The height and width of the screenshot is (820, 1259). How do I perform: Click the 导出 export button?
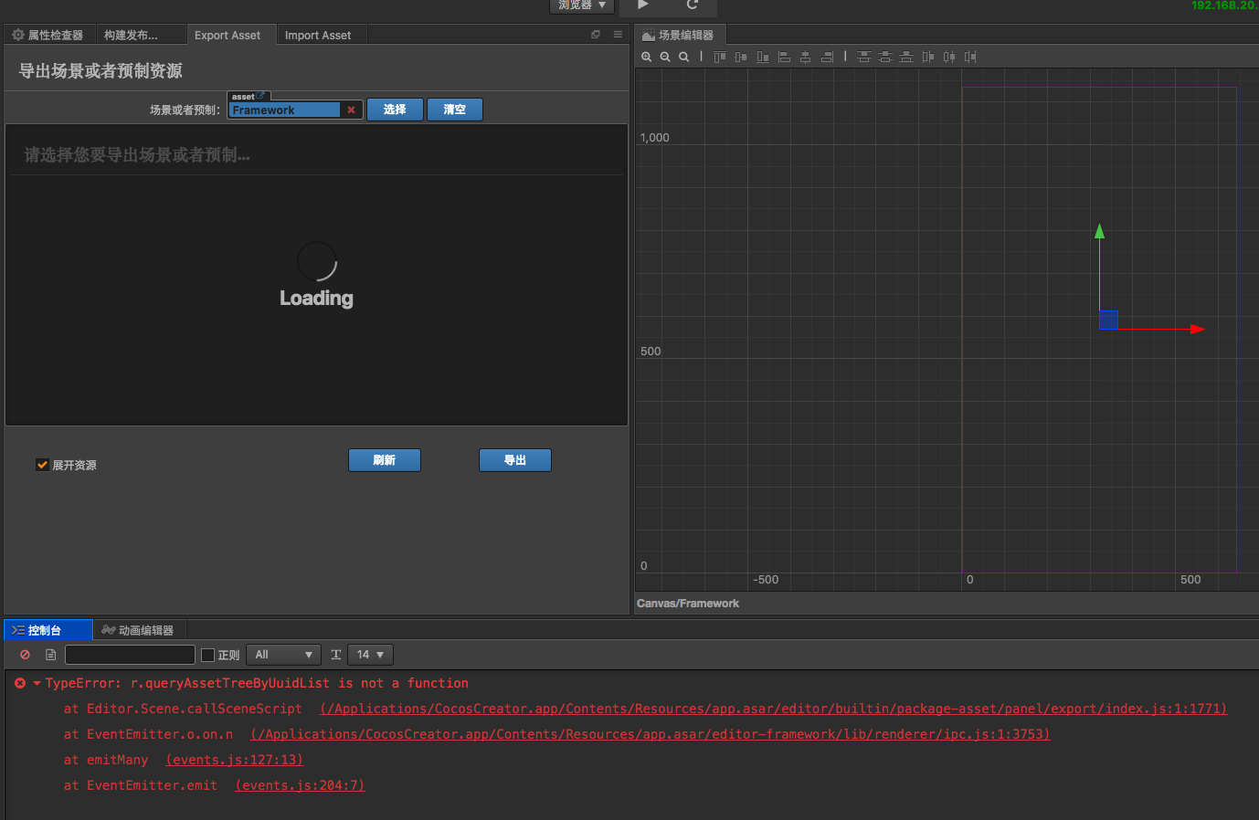point(515,460)
